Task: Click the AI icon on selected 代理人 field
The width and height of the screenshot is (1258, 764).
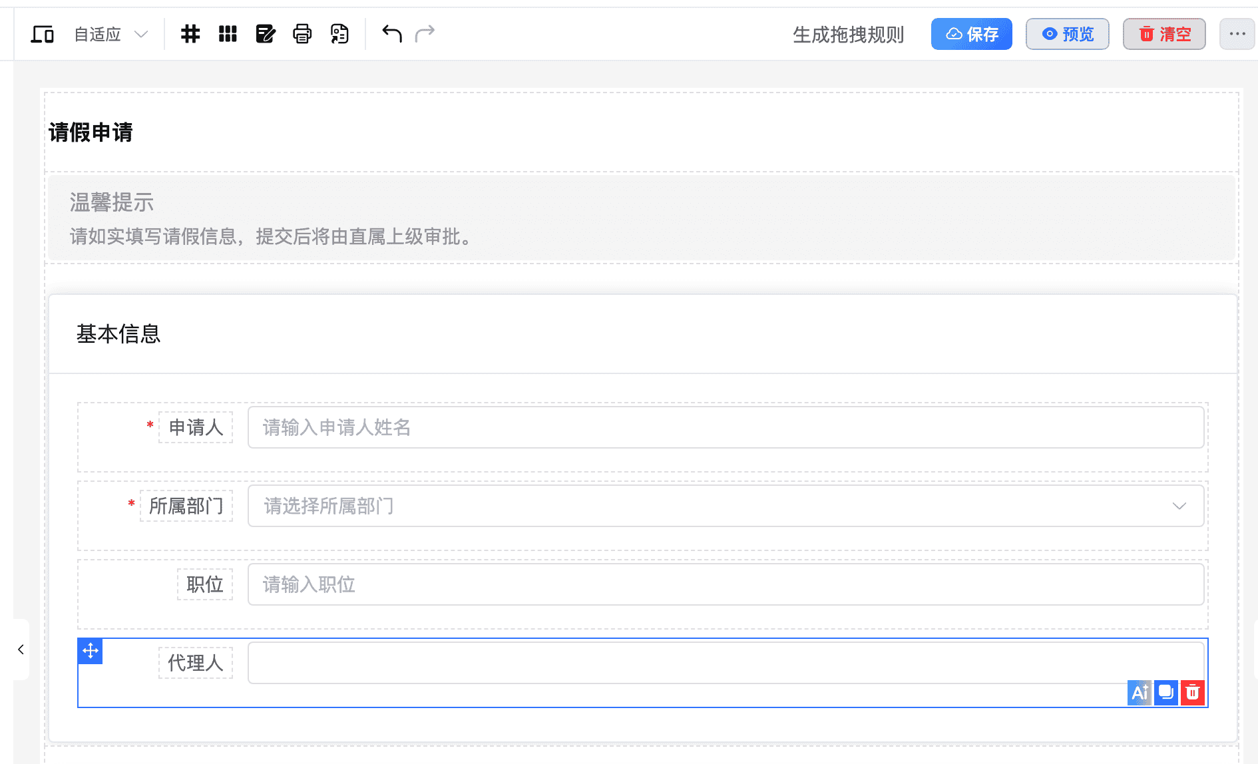Action: pyautogui.click(x=1140, y=693)
